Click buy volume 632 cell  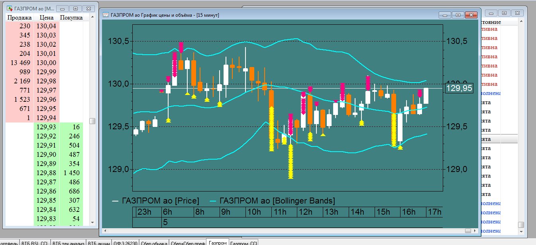pyautogui.click(x=71, y=209)
